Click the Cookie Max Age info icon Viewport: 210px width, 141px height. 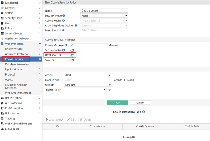[66, 45]
